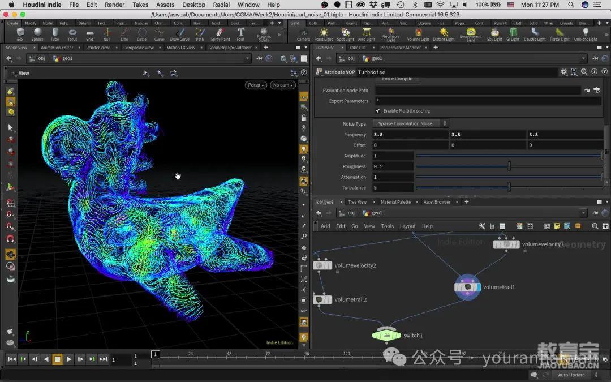
Task: Select the arrow Select tool in viewport toolbar
Action: coord(11,127)
